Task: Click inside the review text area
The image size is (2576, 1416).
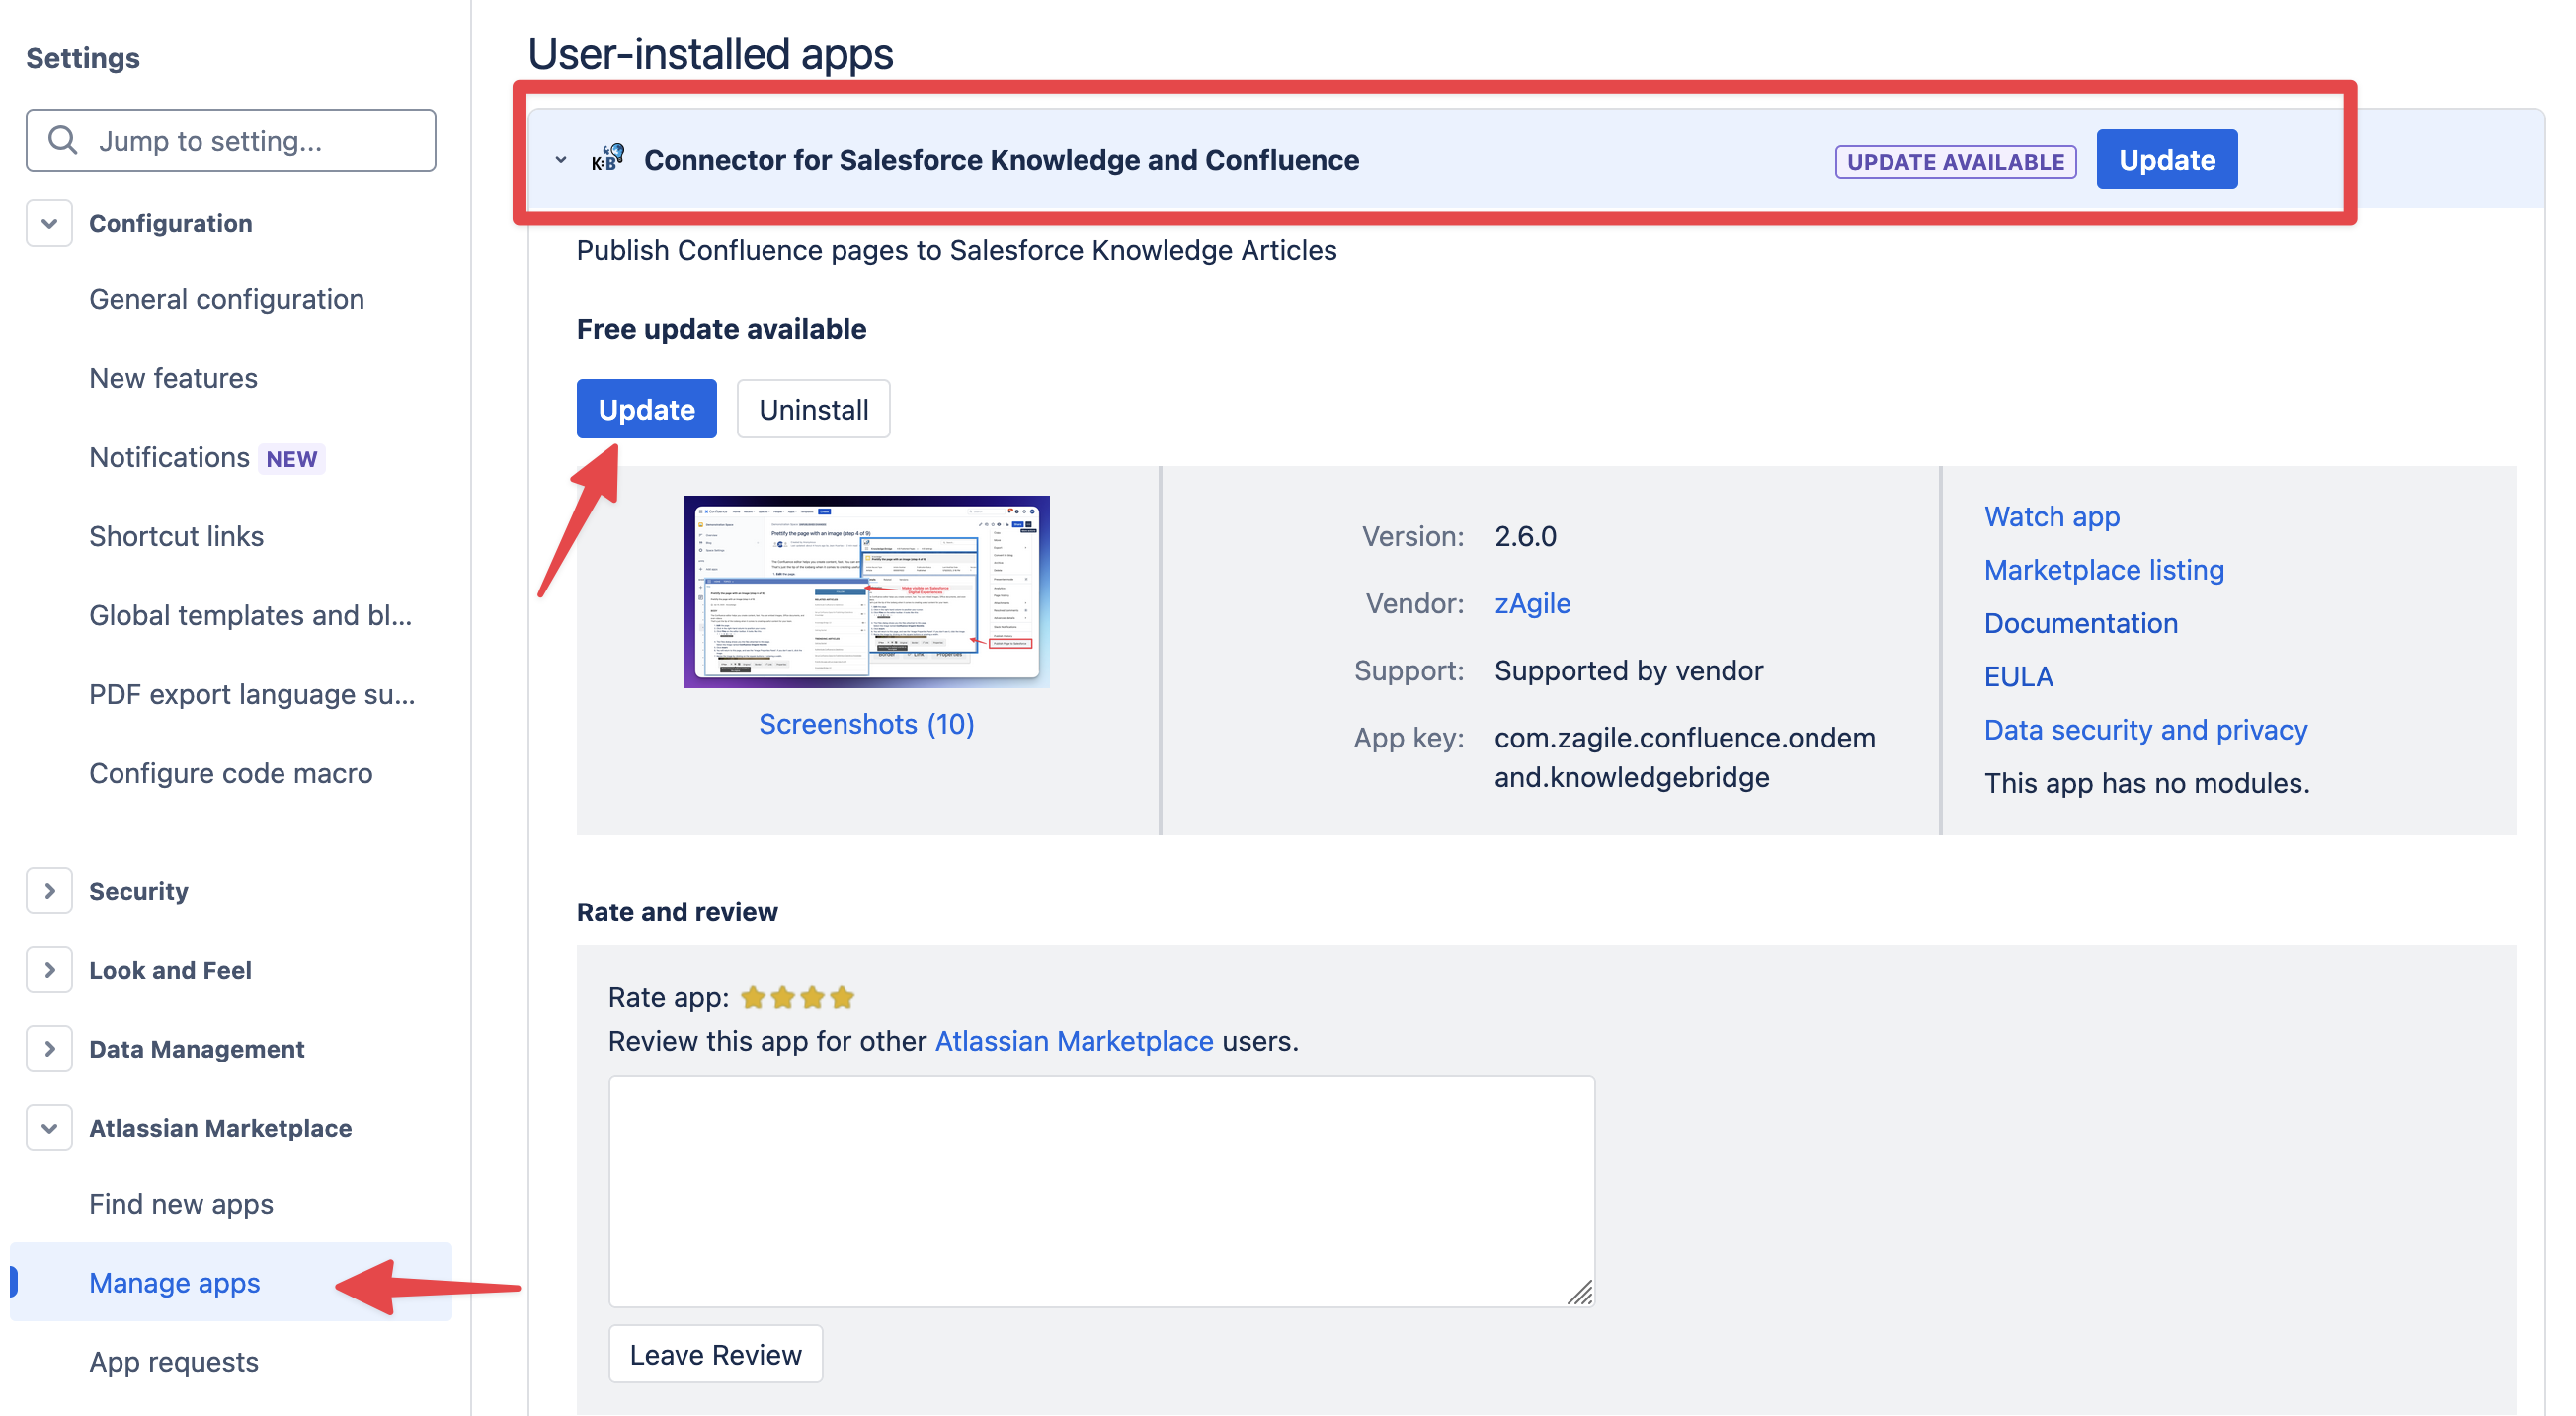Action: [1100, 1190]
